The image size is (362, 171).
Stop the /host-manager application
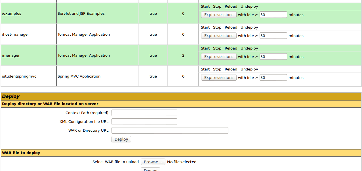point(217,27)
